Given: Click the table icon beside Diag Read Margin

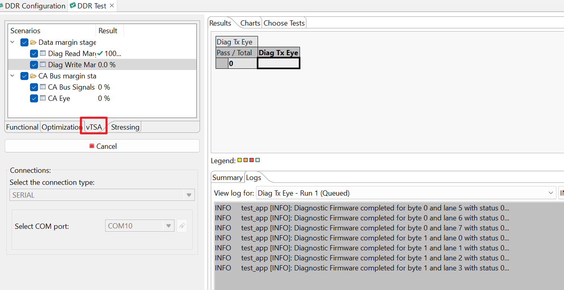Looking at the screenshot, I should coord(43,53).
